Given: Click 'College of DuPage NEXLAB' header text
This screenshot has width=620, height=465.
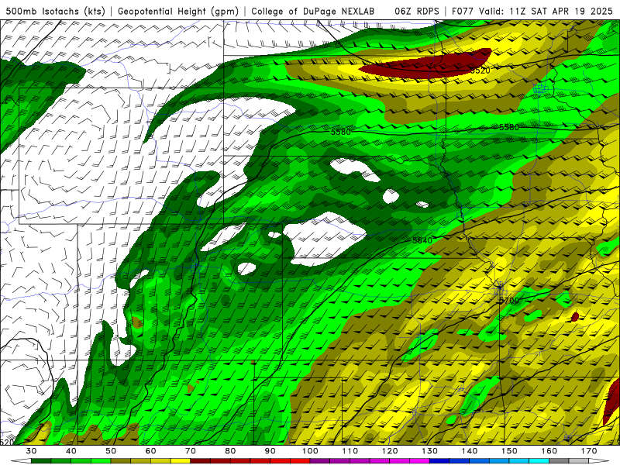Looking at the screenshot, I should click(313, 11).
